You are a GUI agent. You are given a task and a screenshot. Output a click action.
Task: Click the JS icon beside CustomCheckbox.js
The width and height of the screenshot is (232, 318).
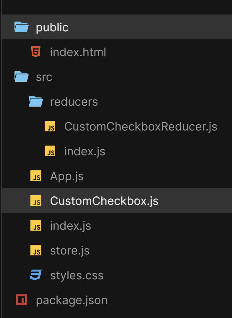tap(36, 201)
